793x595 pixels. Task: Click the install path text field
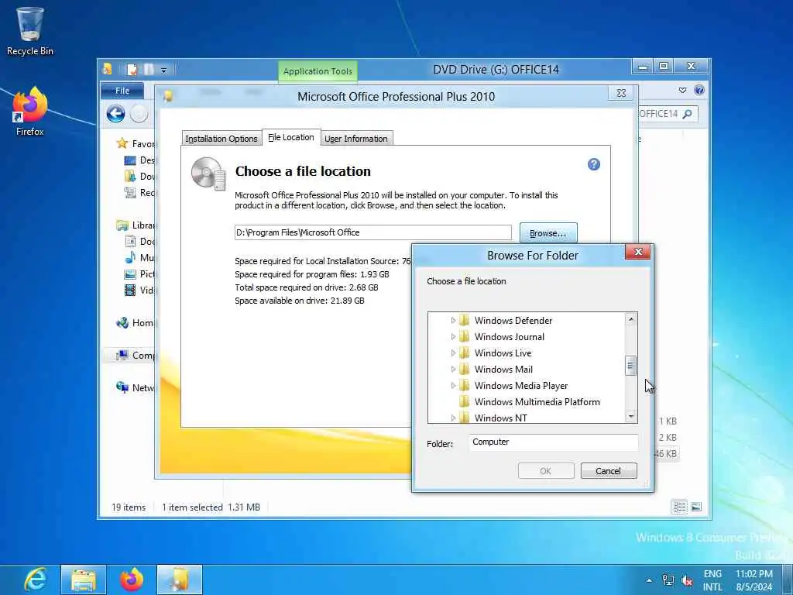[x=373, y=232]
